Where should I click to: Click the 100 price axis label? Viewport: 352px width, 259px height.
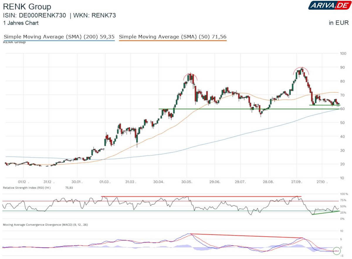pyautogui.click(x=343, y=54)
